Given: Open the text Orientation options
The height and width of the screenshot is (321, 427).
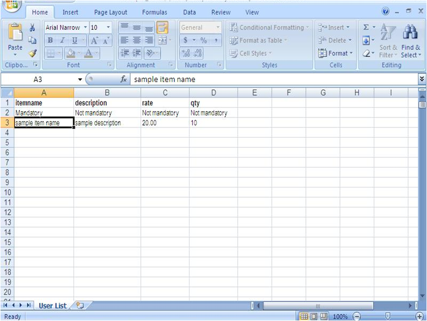Looking at the screenshot, I should (x=151, y=53).
